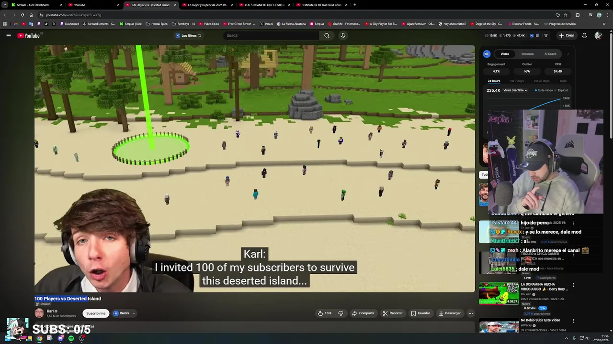The height and width of the screenshot is (344, 613).
Task: Open 'No Debió Subir Este Video' thumbnail
Action: pos(499,326)
